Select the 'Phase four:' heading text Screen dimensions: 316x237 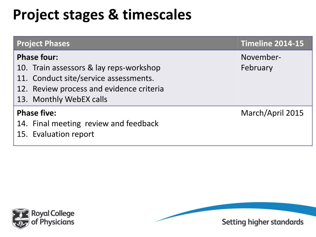click(37, 57)
